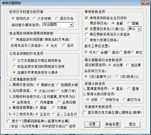Viewport: 151px width, 135px height.
Task: Uncheck 使用保存的命主生日资料 checkbox
Action: (86, 18)
